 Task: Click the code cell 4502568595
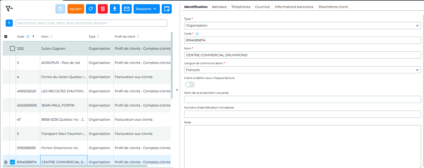(x=28, y=105)
